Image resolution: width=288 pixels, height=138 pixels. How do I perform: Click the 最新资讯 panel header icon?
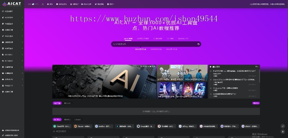click(x=211, y=67)
